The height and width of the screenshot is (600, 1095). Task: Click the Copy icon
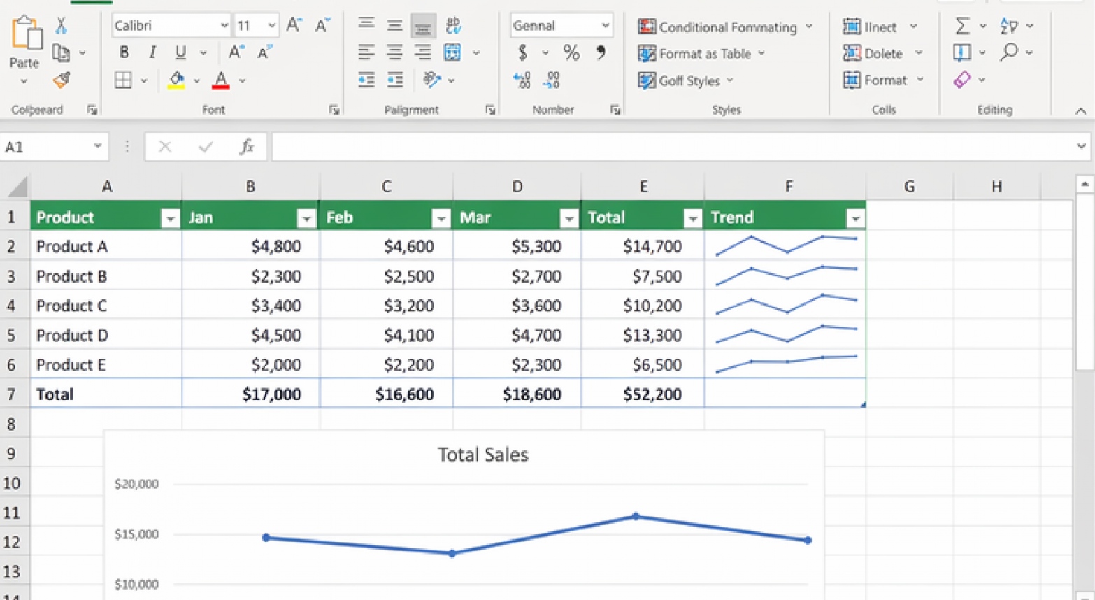(x=61, y=52)
